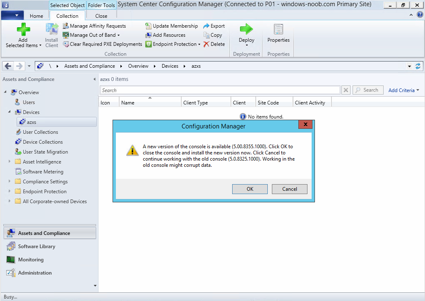Collapse the Overview tree node
425x301 pixels.
coord(5,92)
